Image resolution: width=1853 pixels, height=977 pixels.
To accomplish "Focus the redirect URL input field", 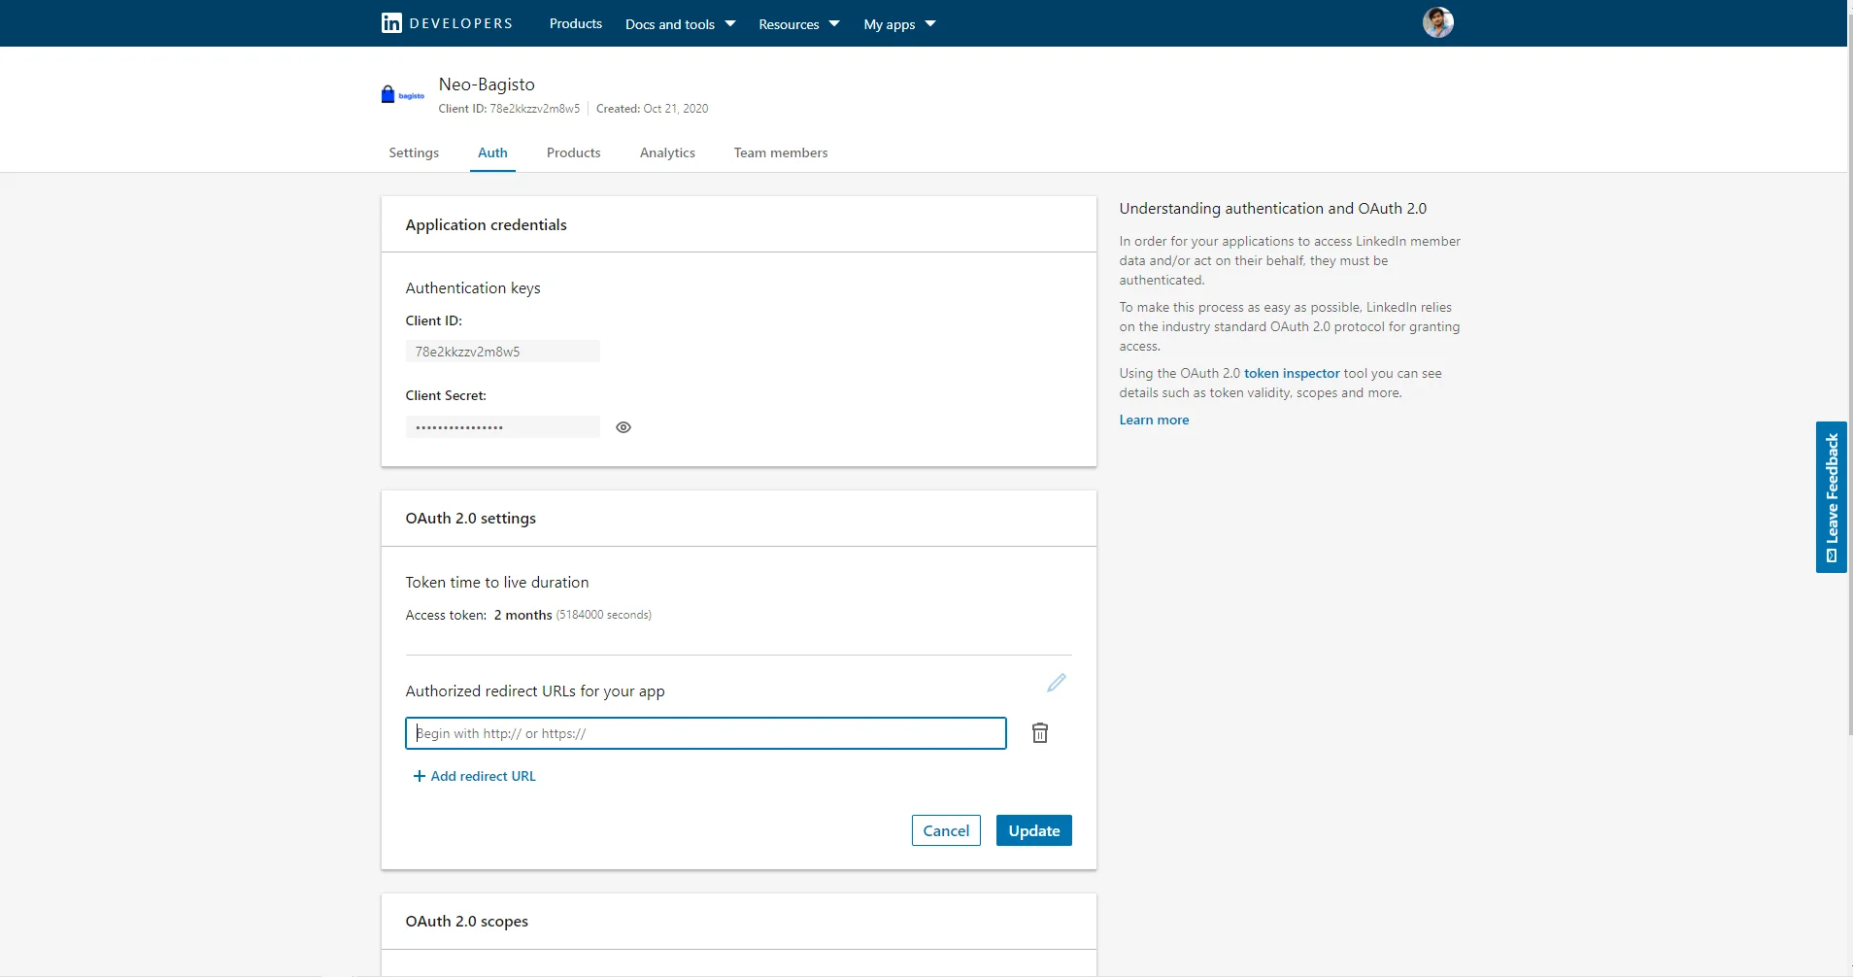I will pyautogui.click(x=705, y=733).
